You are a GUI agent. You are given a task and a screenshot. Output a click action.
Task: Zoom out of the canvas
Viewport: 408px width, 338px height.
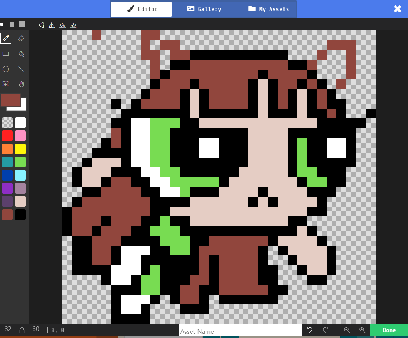pos(347,330)
